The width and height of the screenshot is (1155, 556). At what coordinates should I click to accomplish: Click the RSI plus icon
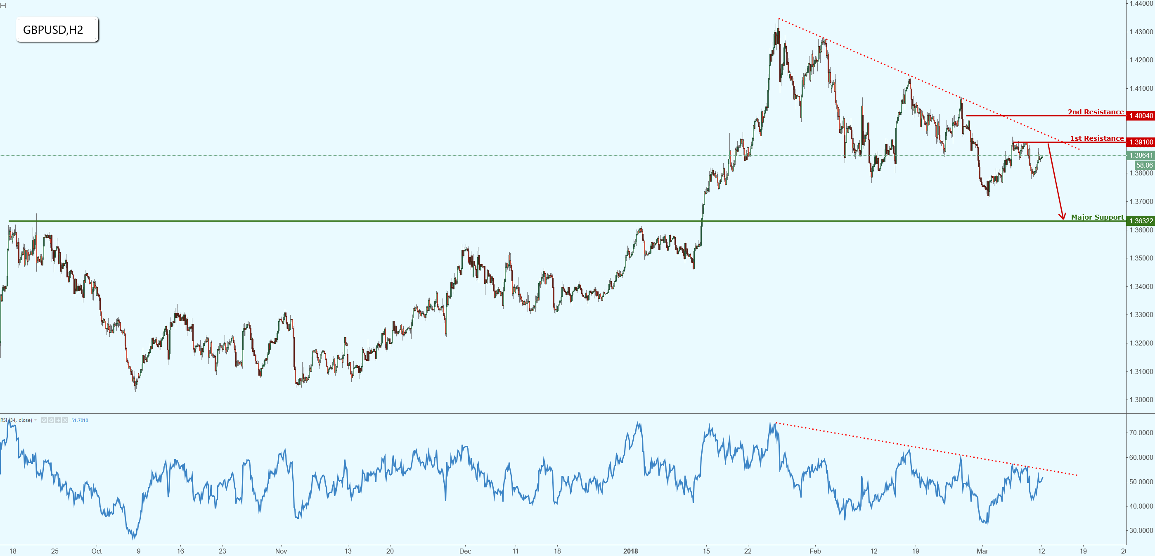click(x=58, y=420)
